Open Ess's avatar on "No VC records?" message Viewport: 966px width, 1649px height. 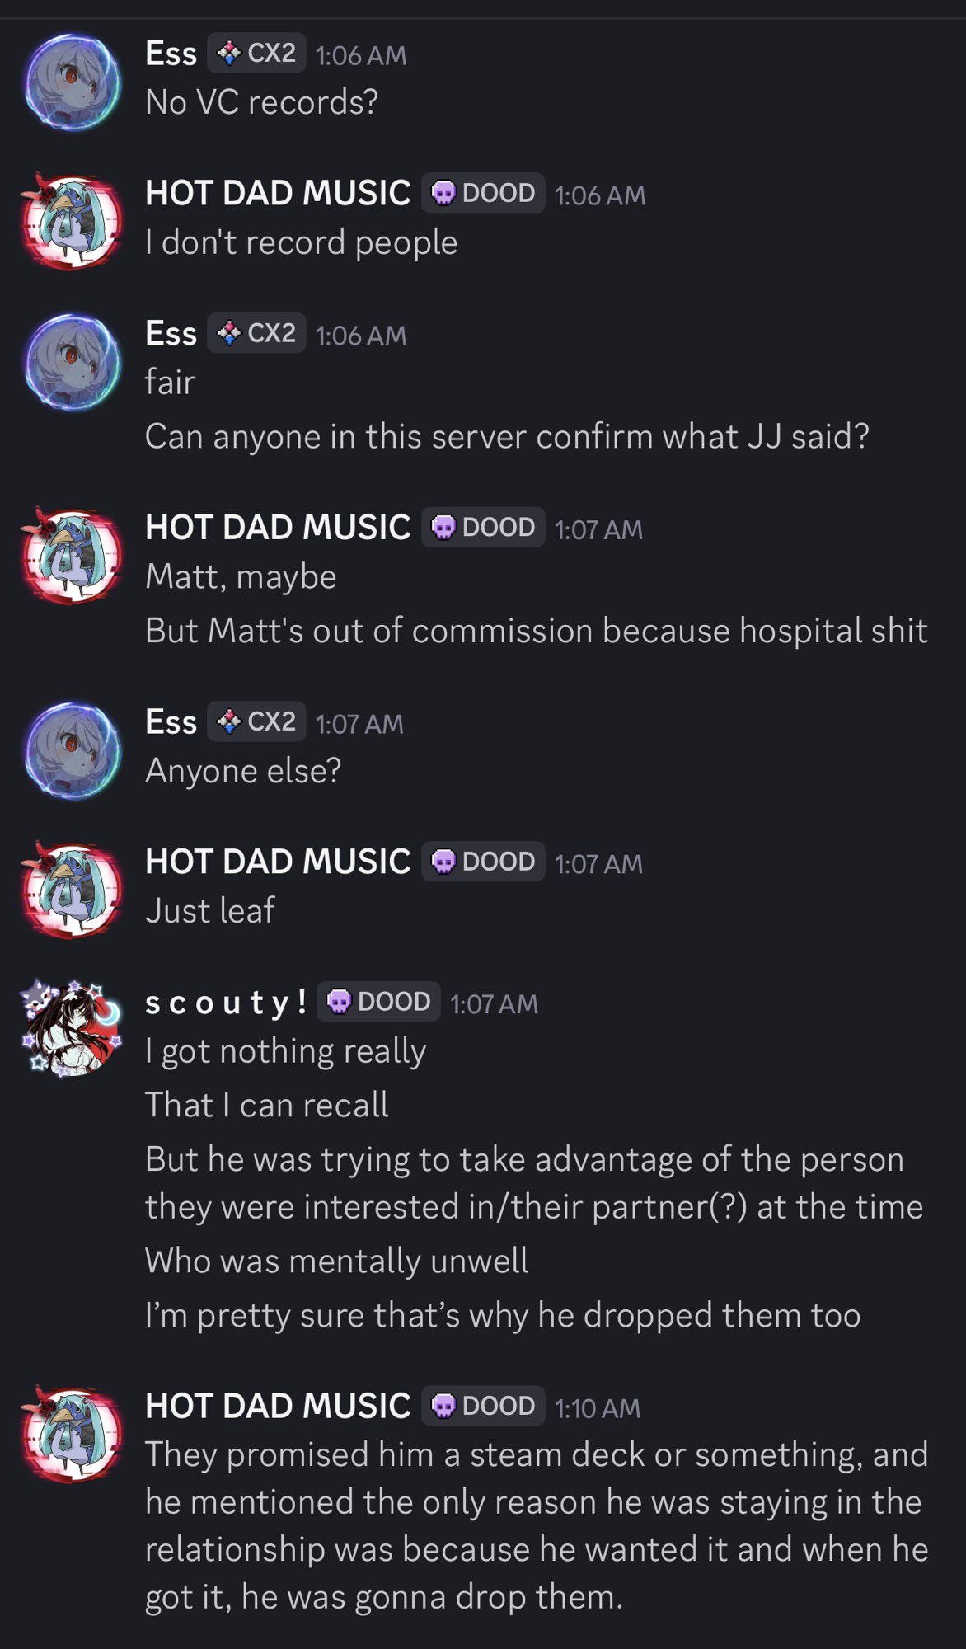pos(73,82)
